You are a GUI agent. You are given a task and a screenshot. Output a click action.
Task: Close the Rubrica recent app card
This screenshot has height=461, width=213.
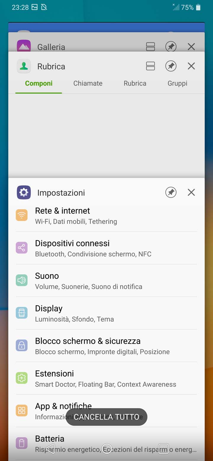(x=191, y=66)
